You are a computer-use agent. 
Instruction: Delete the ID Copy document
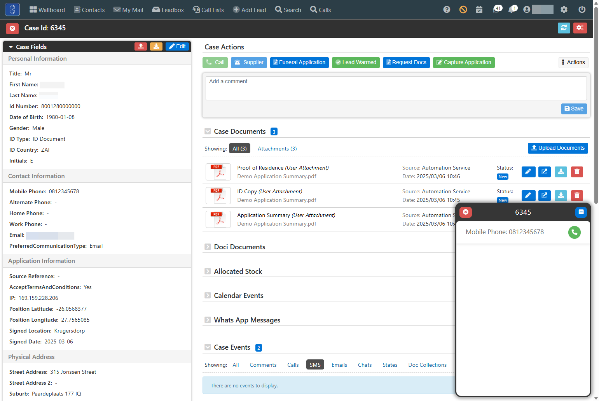[577, 196]
